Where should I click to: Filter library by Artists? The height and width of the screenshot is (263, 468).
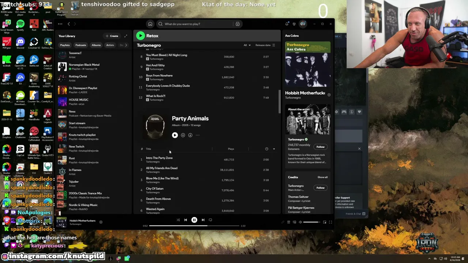(110, 45)
